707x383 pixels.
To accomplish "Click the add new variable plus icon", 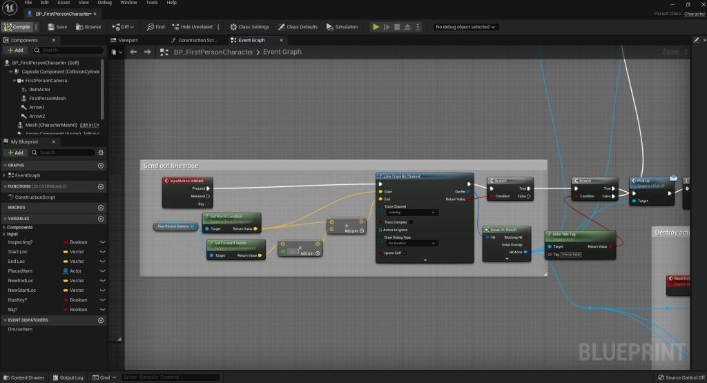I will pyautogui.click(x=101, y=219).
